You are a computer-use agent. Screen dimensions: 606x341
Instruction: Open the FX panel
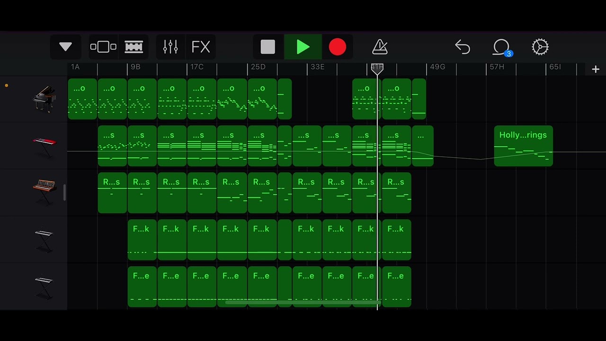[201, 47]
